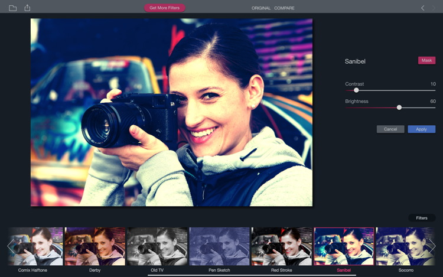
Task: Select the Comix Halftone filter thumbnail
Action: pos(35,246)
